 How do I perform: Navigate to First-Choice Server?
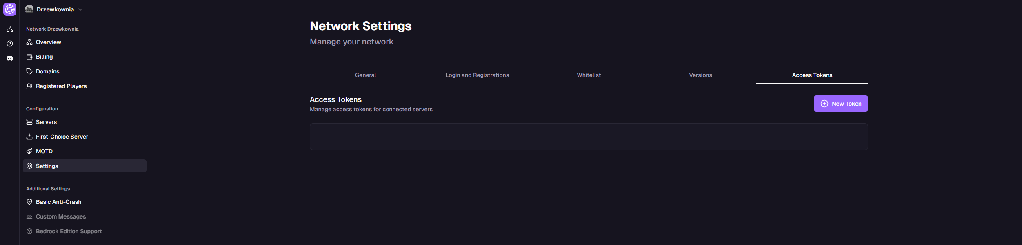(62, 137)
